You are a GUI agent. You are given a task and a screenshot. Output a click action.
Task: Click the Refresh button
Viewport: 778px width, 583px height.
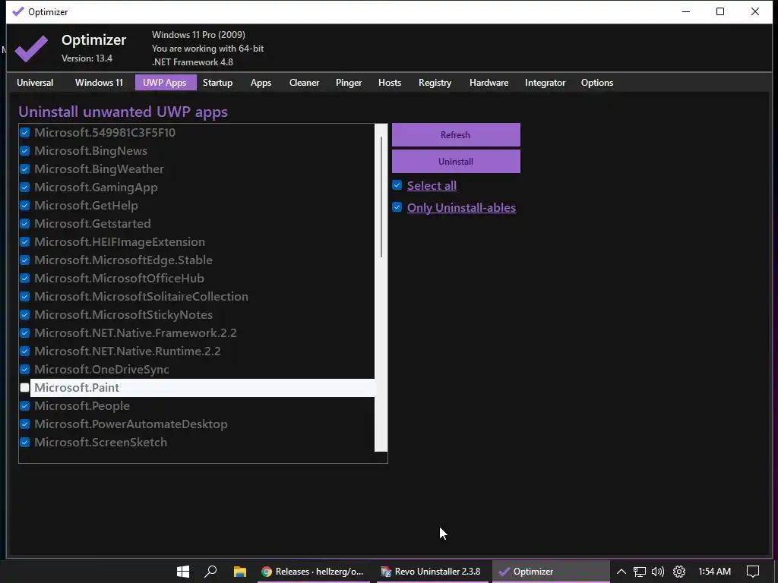456,135
